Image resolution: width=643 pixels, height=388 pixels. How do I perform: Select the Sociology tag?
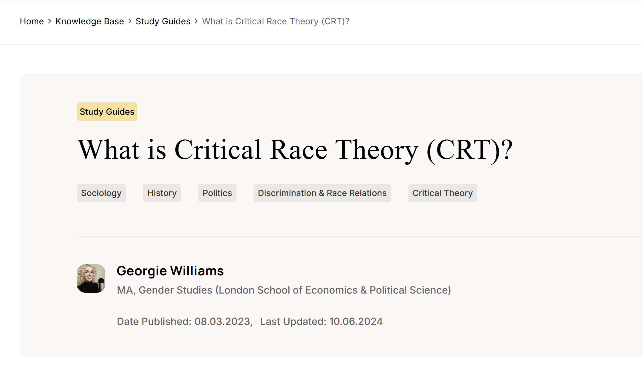pyautogui.click(x=101, y=193)
